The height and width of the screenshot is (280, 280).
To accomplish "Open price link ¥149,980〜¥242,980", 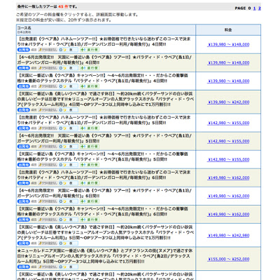I will pyautogui.click(x=228, y=235).
